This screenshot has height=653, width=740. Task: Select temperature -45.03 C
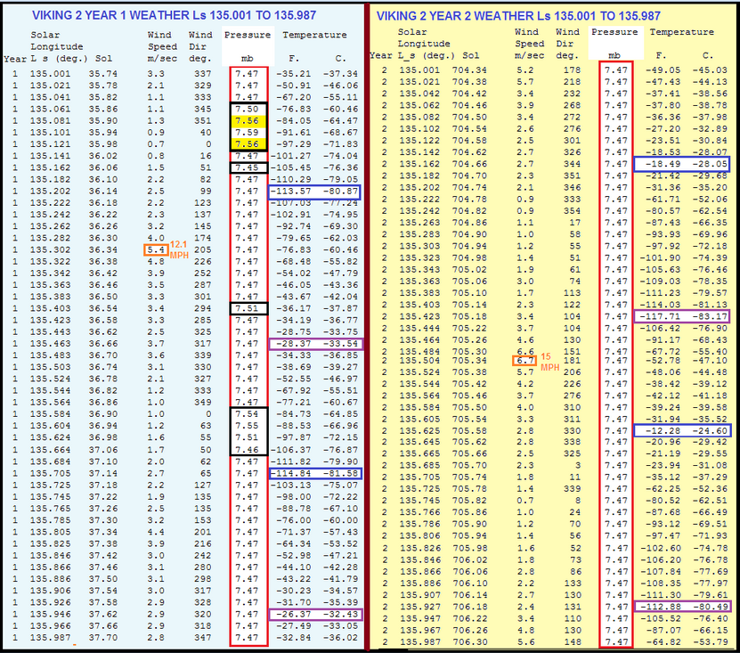pyautogui.click(x=710, y=69)
